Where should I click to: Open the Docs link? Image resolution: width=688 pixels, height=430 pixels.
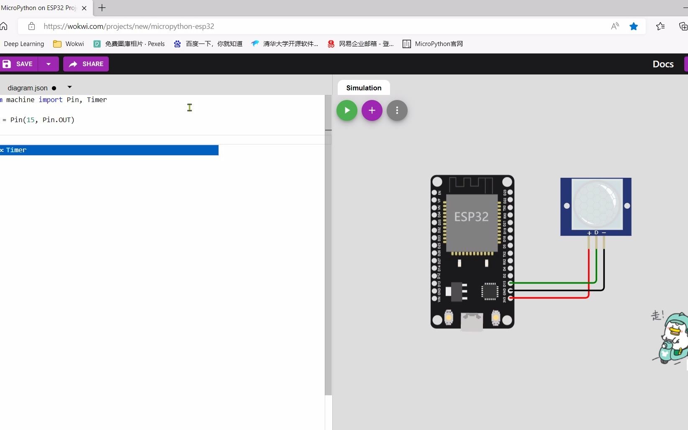663,64
